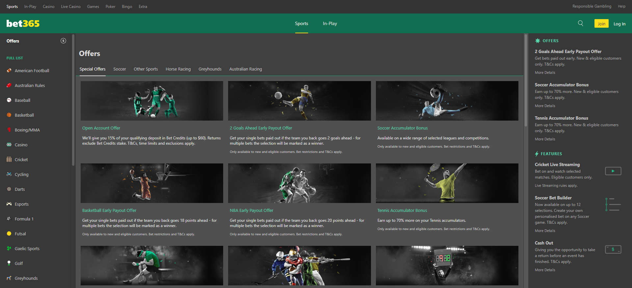Click More Details under Soccer Accumulator Bonus
Screen dimensions: 632x288
coord(545,106)
